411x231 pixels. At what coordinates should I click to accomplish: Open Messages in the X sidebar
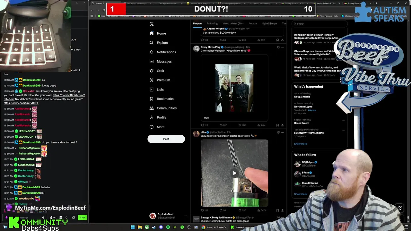tap(161, 61)
